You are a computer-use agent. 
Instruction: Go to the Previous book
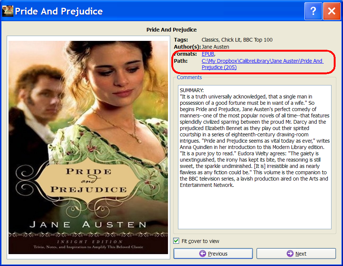[x=213, y=253]
